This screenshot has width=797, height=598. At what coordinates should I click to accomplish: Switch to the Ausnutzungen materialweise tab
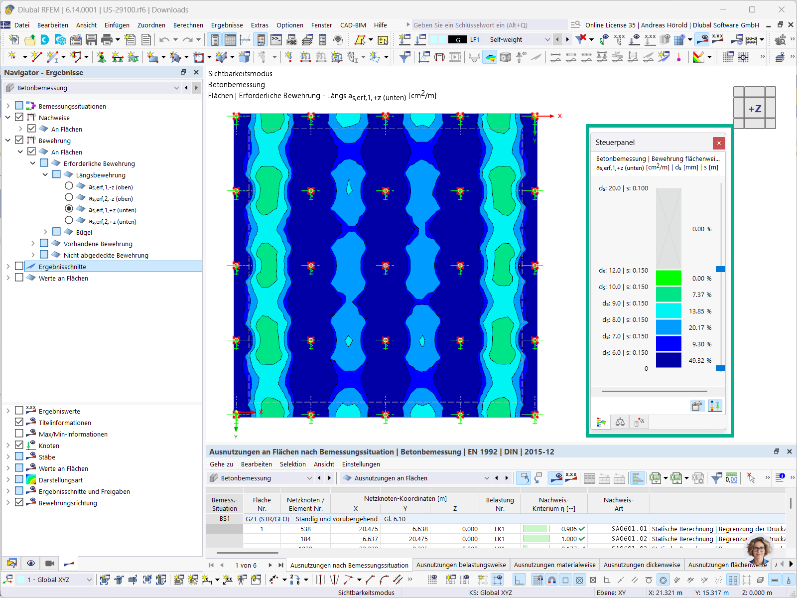click(554, 565)
